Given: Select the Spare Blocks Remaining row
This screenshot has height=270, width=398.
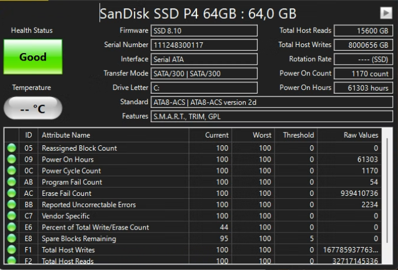Looking at the screenshot, I should (x=193, y=238).
